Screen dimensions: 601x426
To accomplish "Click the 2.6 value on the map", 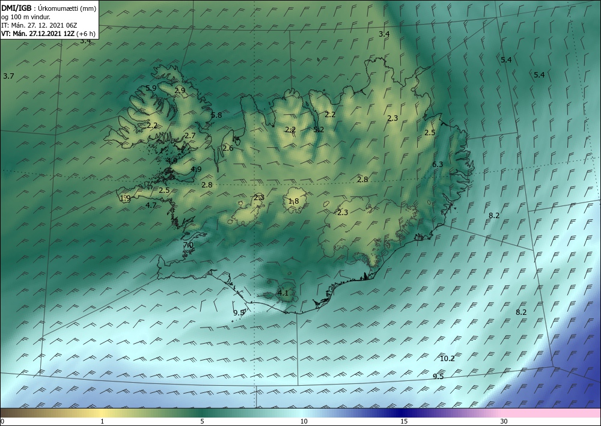I will 228,148.
